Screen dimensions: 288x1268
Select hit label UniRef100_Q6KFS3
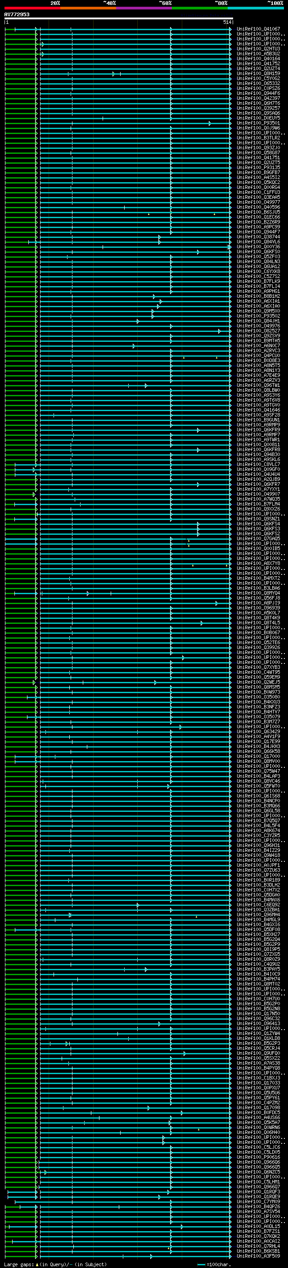coord(258,528)
